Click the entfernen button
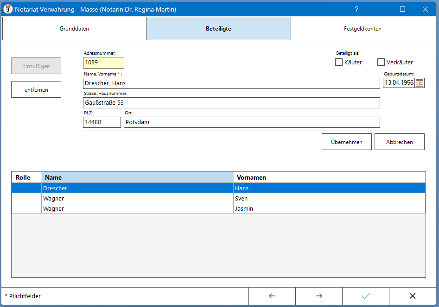439x307 pixels. point(36,90)
